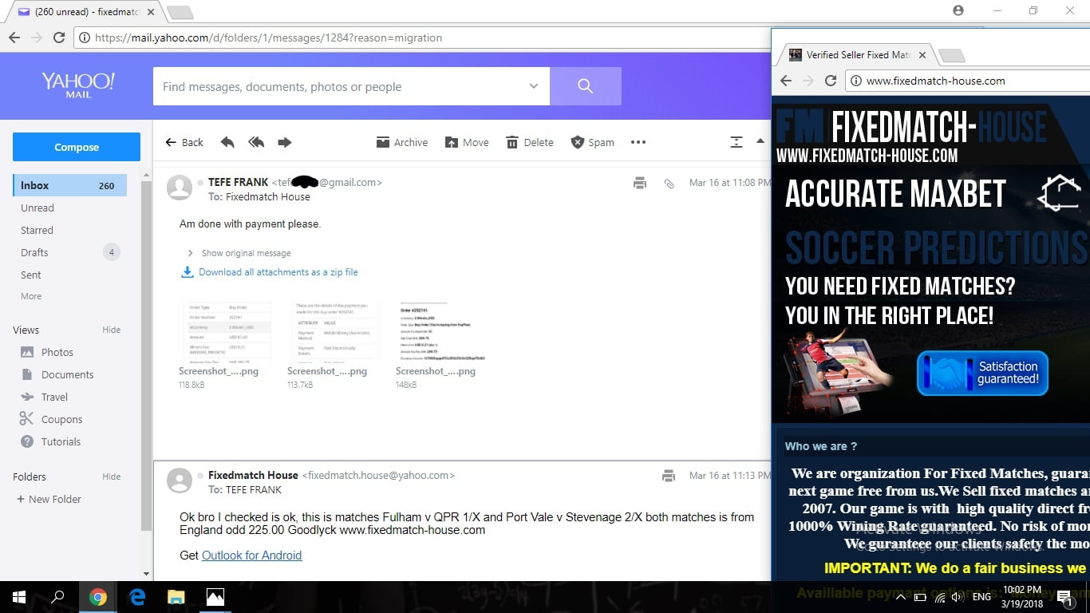
Task: Click Chrome in the taskbar
Action: pos(97,597)
